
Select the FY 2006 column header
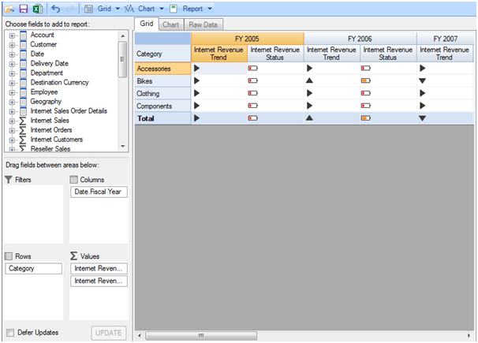pyautogui.click(x=360, y=39)
